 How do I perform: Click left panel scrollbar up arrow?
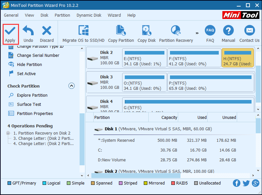coord(82,48)
